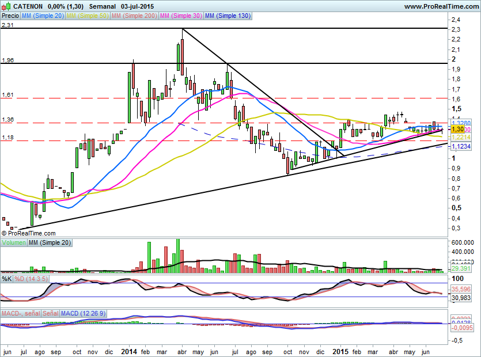The height and width of the screenshot is (357, 481).
Task: Open the www.ProRealTime.com link
Action: (x=441, y=6)
